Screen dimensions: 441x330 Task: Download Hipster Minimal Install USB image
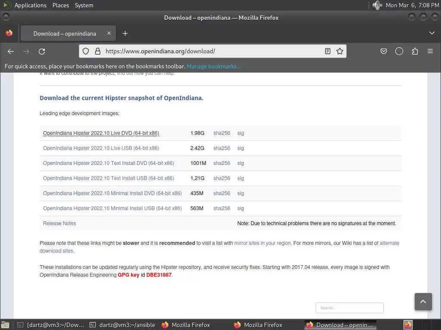112,208
